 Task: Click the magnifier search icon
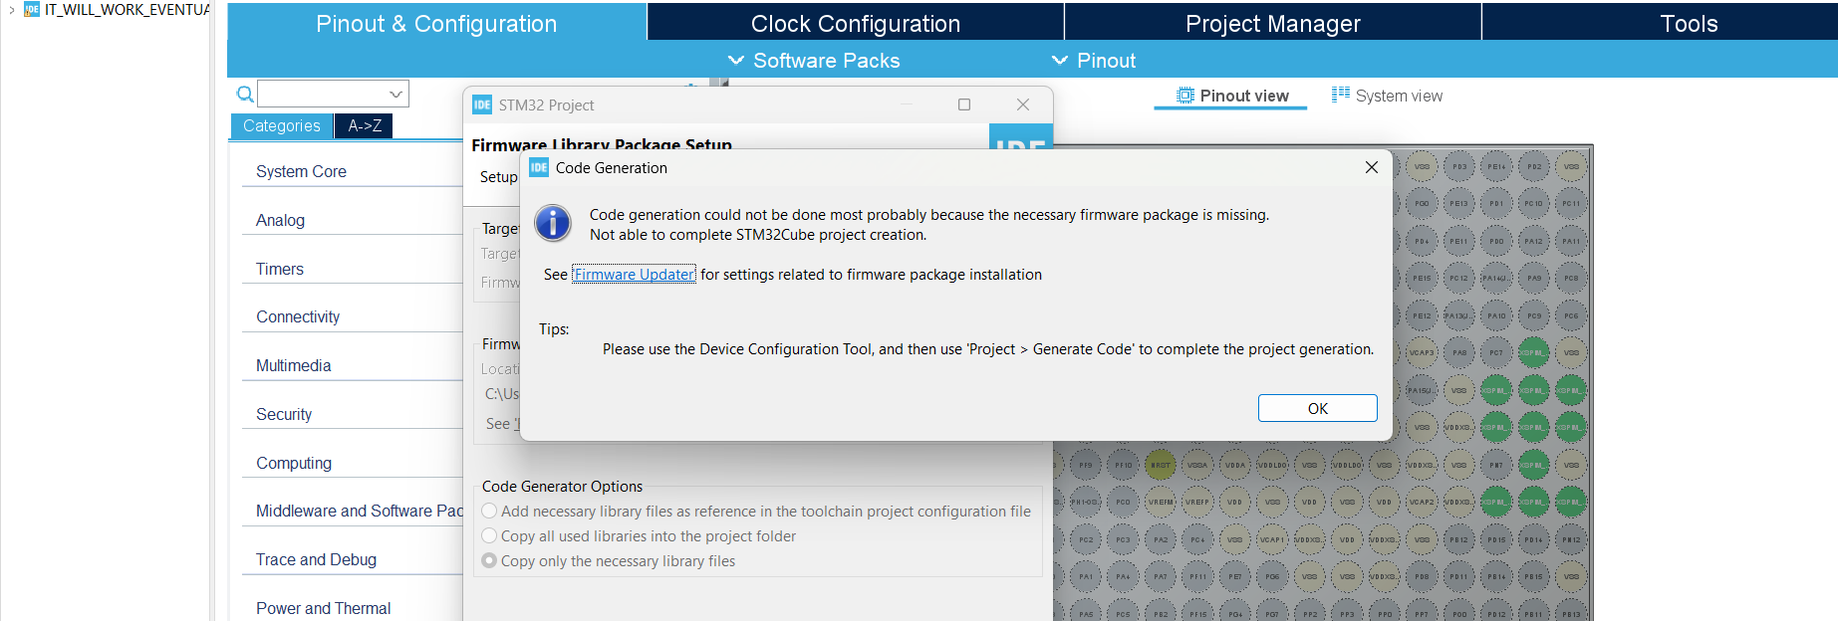pyautogui.click(x=244, y=95)
